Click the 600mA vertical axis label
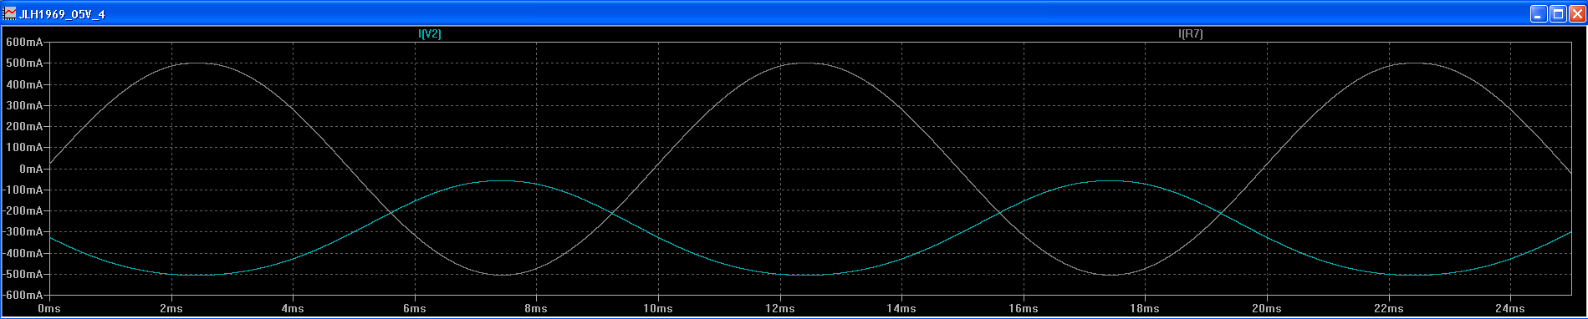Image resolution: width=1588 pixels, height=319 pixels. coord(24,42)
